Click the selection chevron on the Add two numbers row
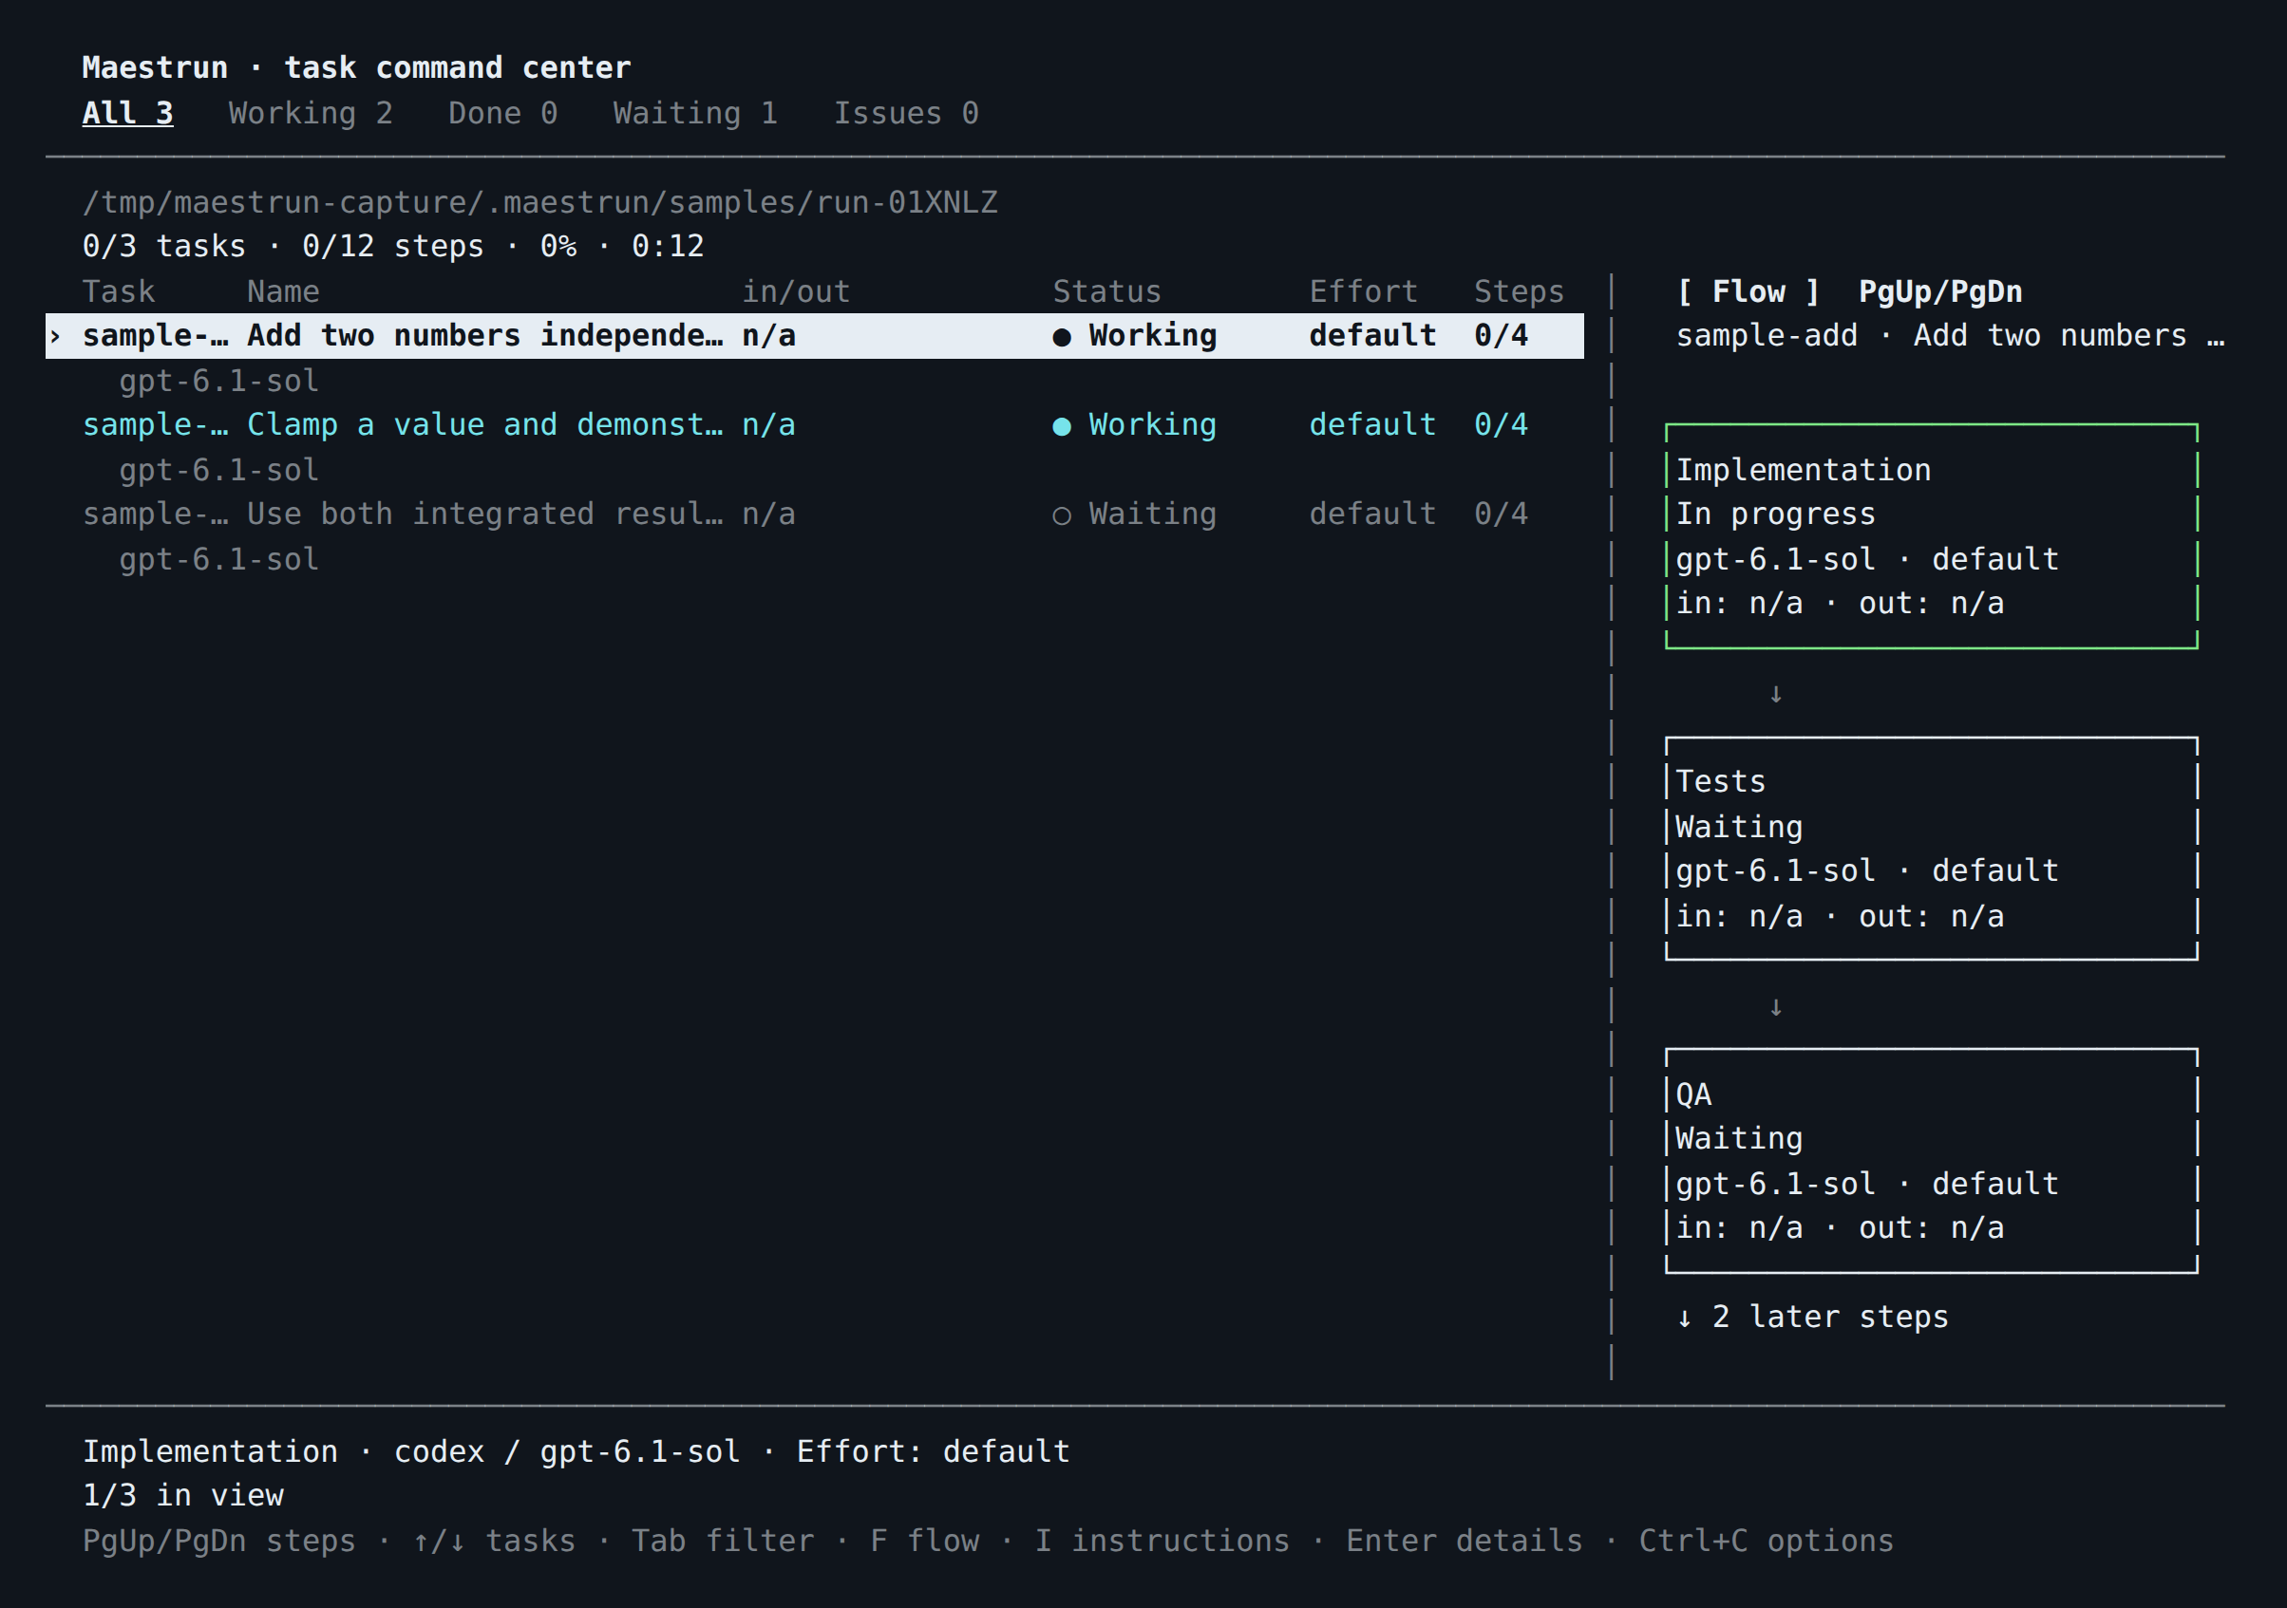 click(x=56, y=337)
